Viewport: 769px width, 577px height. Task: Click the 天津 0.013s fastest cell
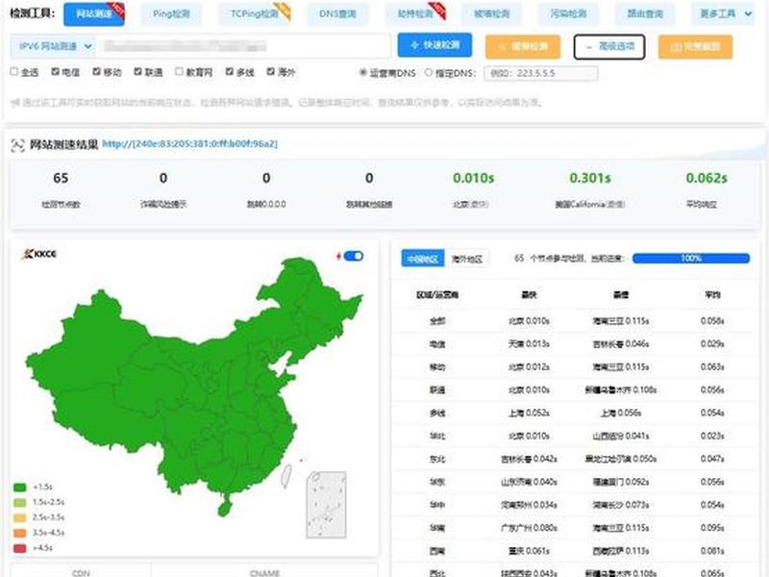click(529, 344)
